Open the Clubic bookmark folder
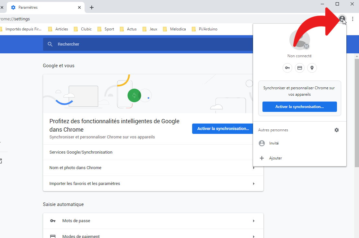 click(x=83, y=29)
